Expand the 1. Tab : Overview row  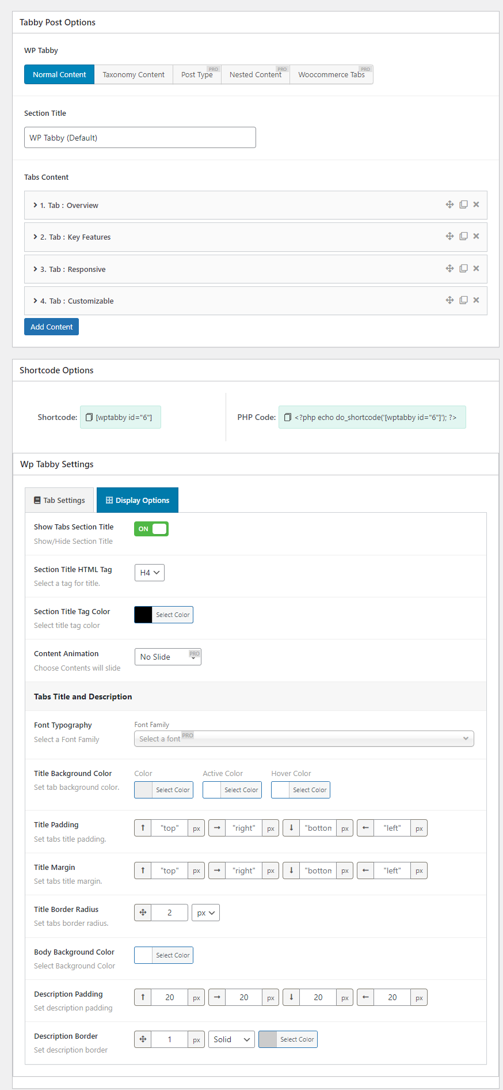coord(256,205)
